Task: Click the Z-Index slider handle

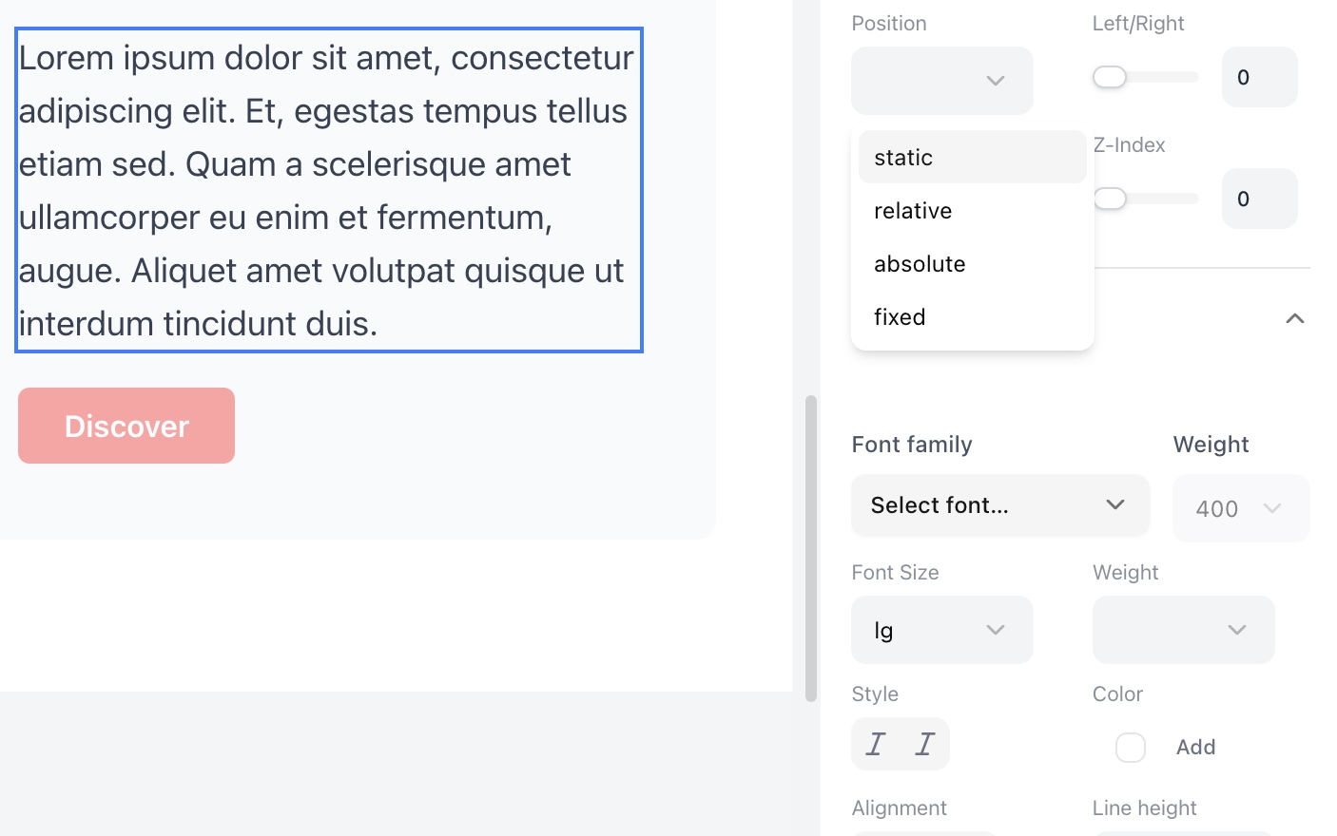Action: pos(1109,199)
